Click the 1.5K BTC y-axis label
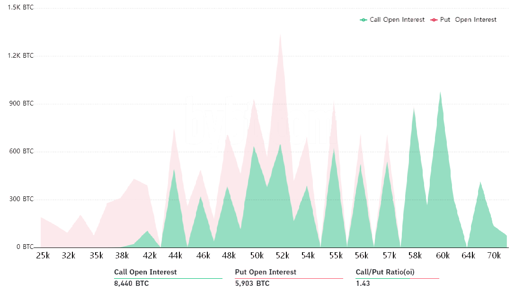This screenshot has height=292, width=515. (x=21, y=8)
